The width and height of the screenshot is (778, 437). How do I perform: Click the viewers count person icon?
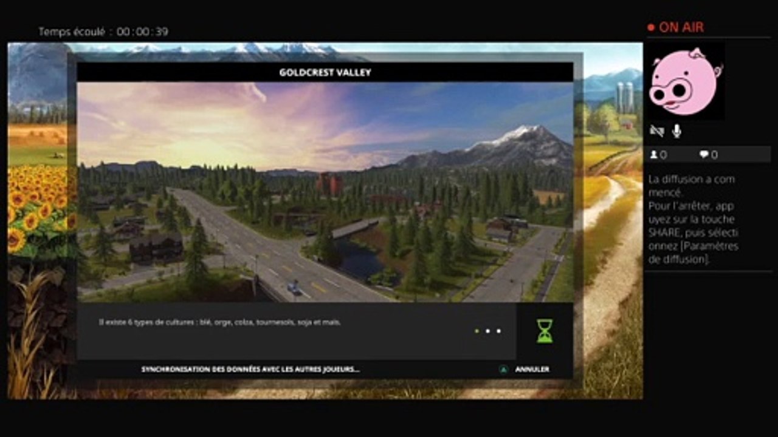653,155
